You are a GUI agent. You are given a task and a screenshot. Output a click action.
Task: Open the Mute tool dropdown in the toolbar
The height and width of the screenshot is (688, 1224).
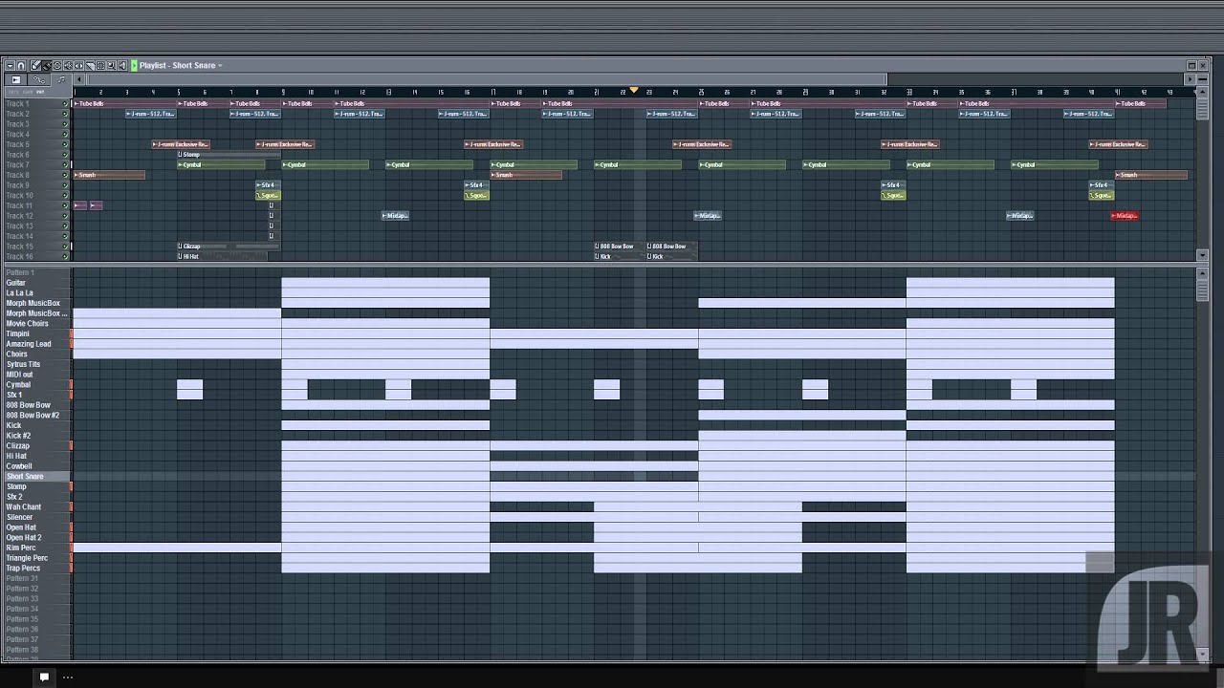[x=68, y=65]
